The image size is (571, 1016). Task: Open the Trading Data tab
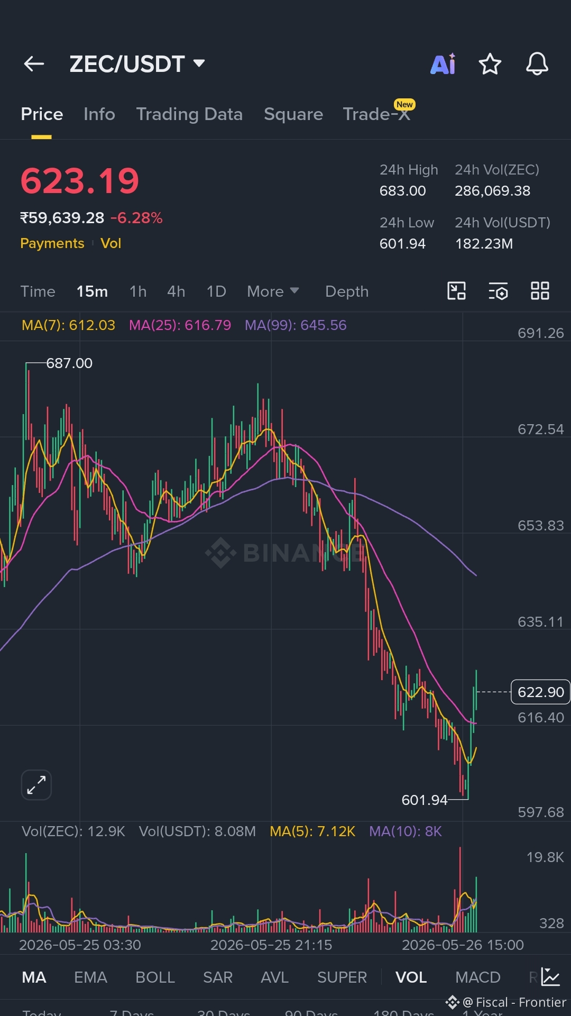[x=189, y=114]
